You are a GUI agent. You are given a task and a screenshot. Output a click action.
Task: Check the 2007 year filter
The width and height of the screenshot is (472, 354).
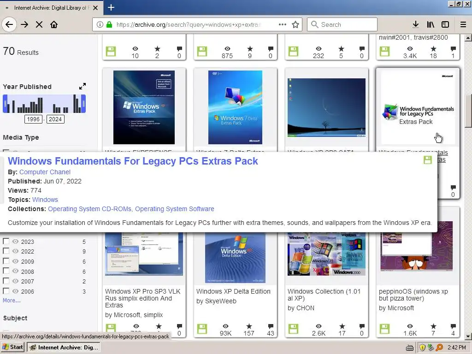[x=6, y=281]
